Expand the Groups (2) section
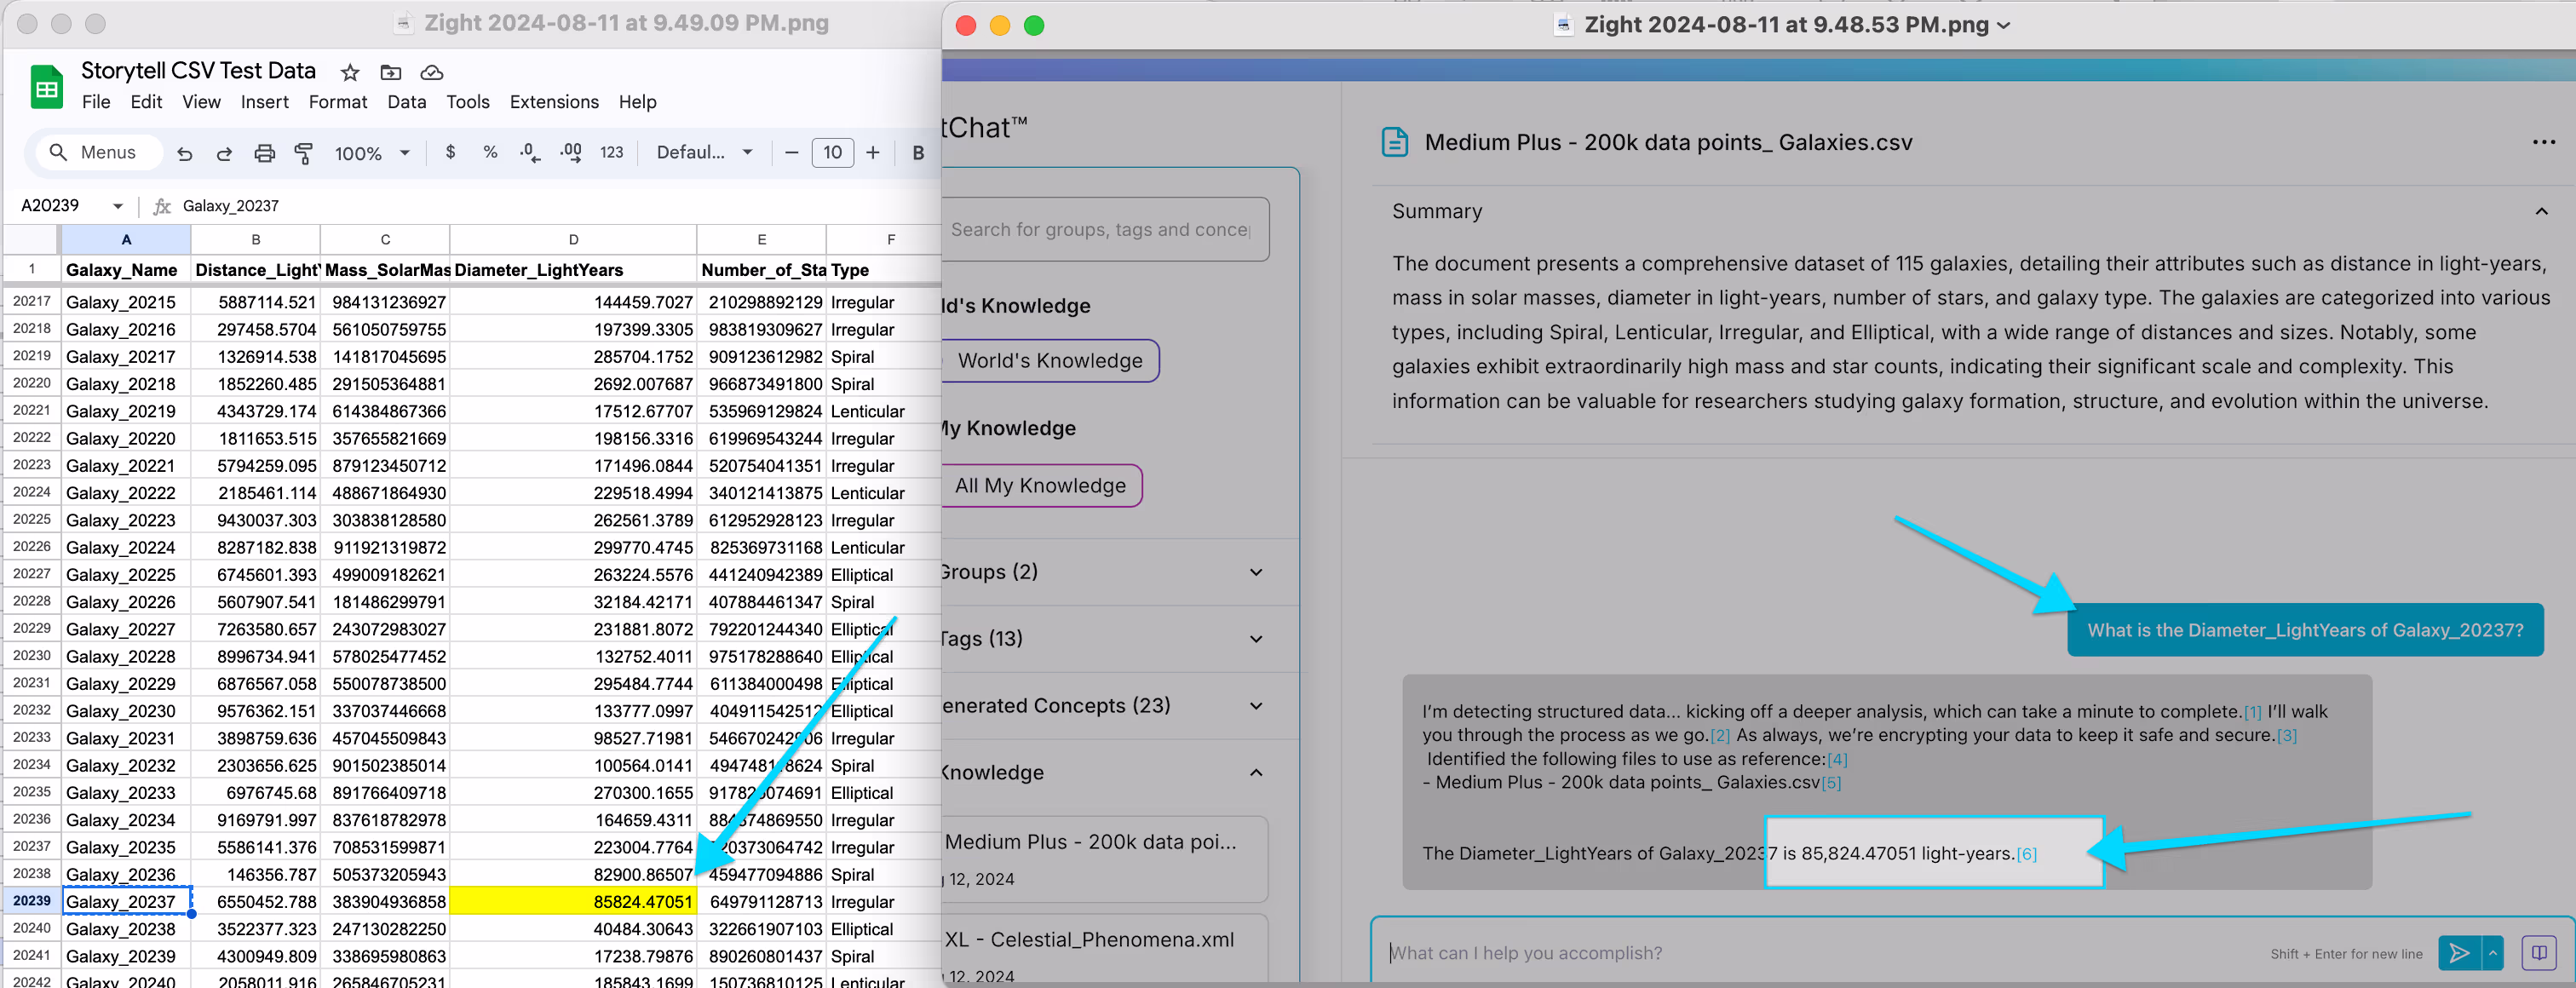This screenshot has width=2576, height=988. click(x=1256, y=572)
